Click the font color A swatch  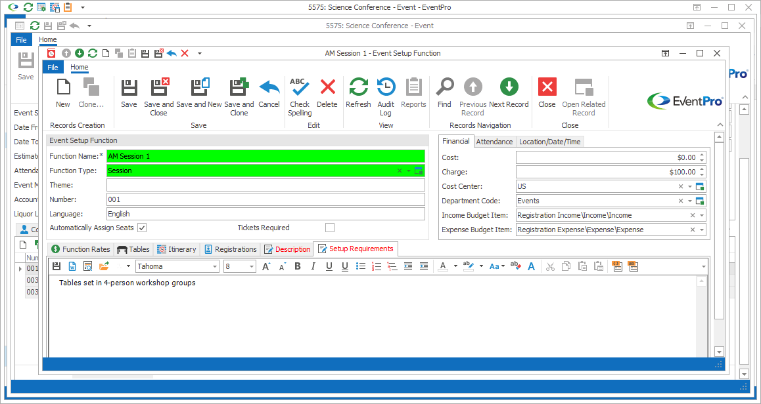[x=443, y=266]
